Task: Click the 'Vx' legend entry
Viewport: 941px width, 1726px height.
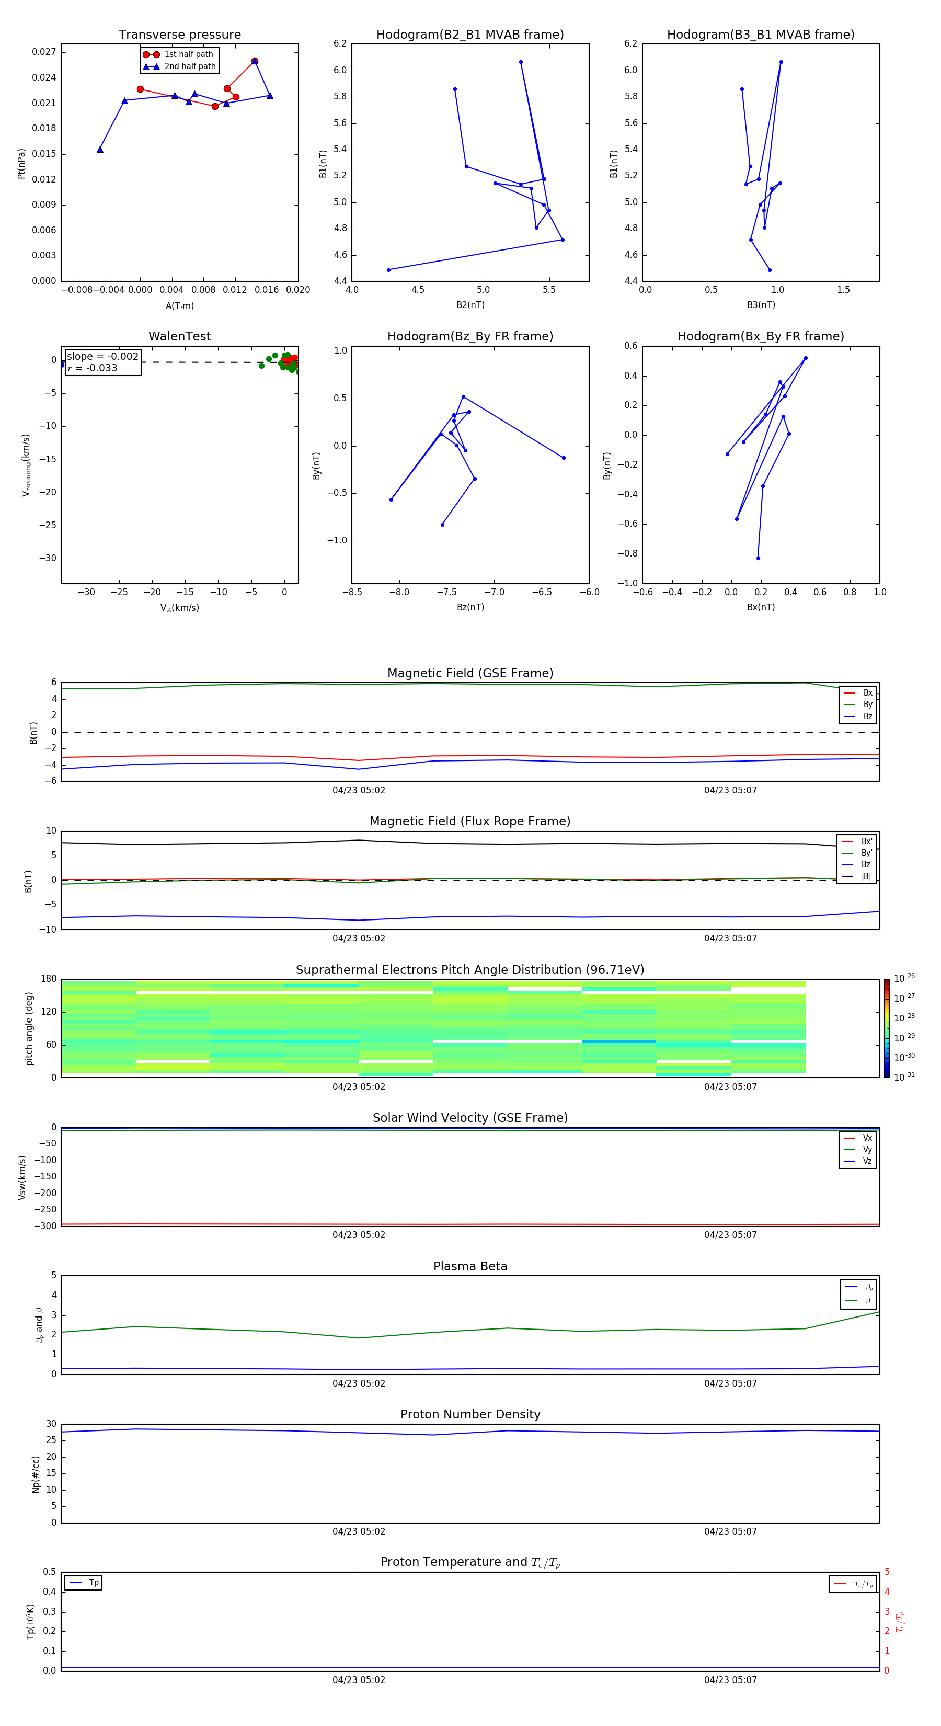Action: tap(858, 1138)
